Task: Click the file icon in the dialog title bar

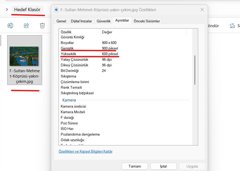Action: [56, 10]
